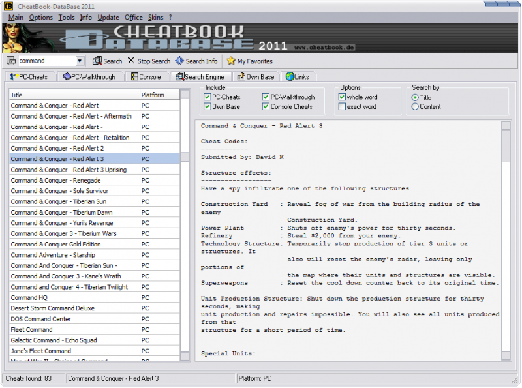Select 'Command Adventure - Starship' row
522x388 pixels.
coord(95,254)
